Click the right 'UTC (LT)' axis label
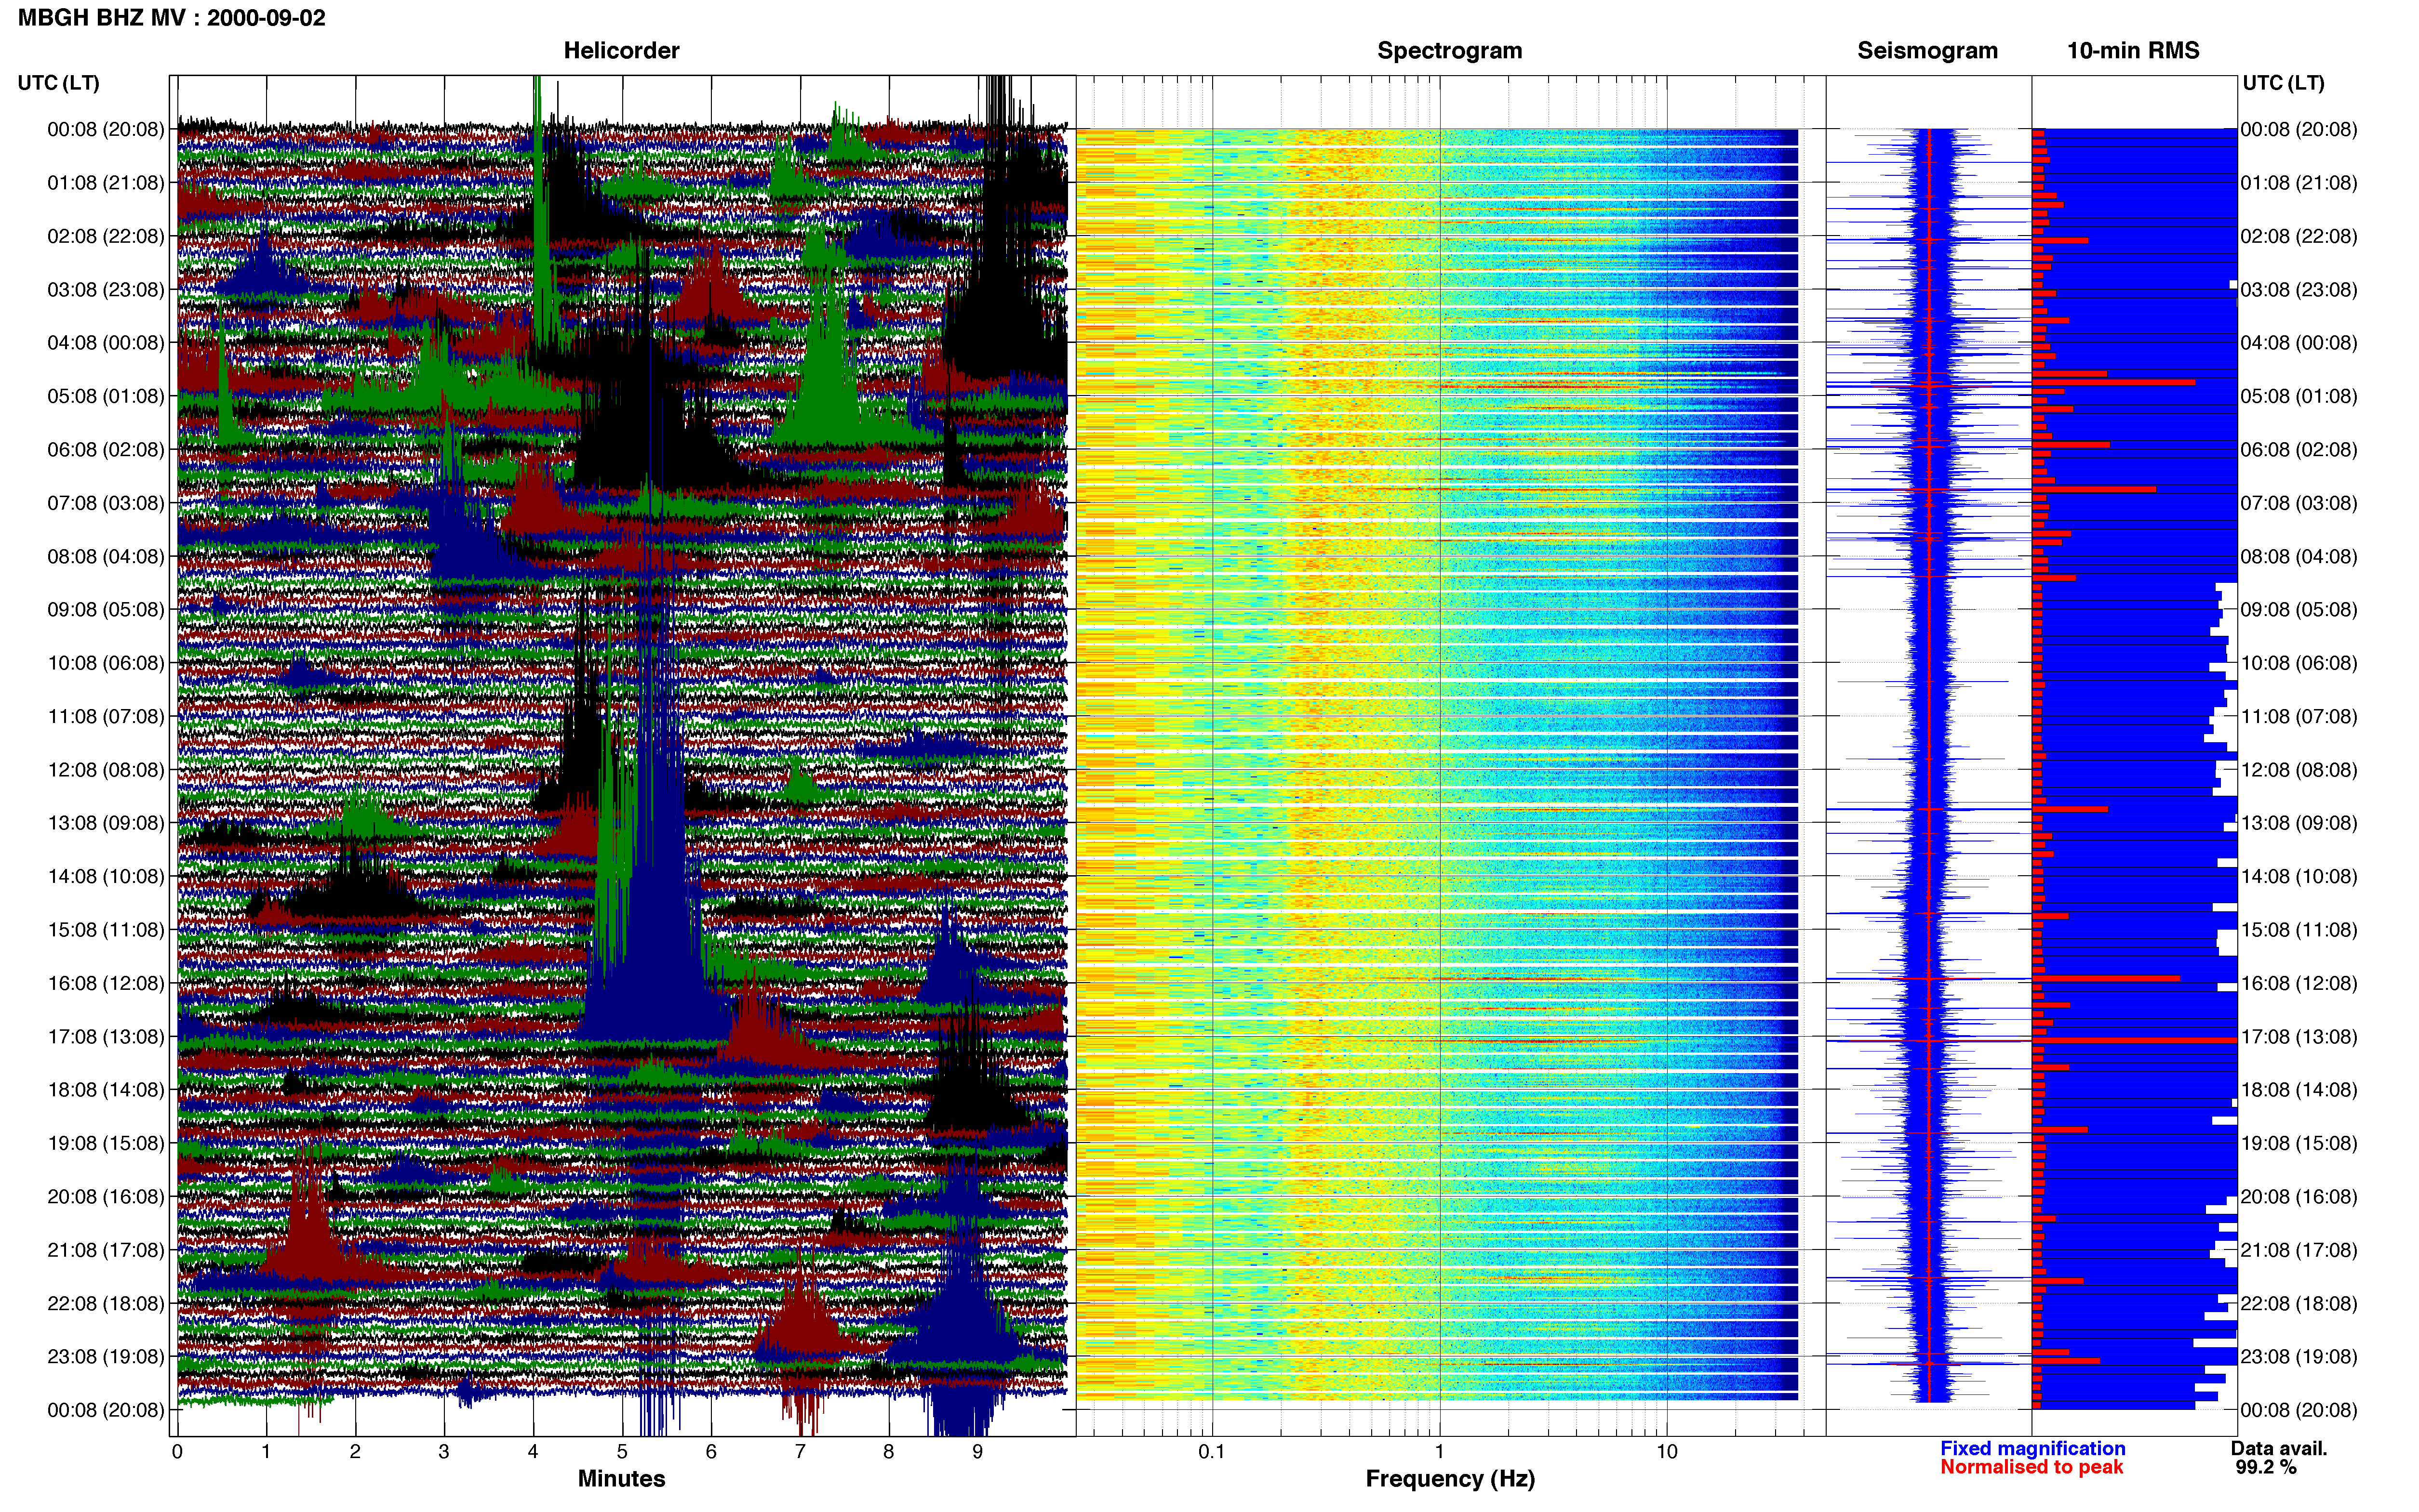This screenshot has height=1512, width=2419. [2283, 83]
